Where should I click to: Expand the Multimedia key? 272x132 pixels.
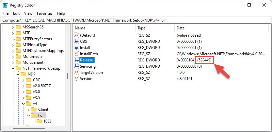point(13,57)
